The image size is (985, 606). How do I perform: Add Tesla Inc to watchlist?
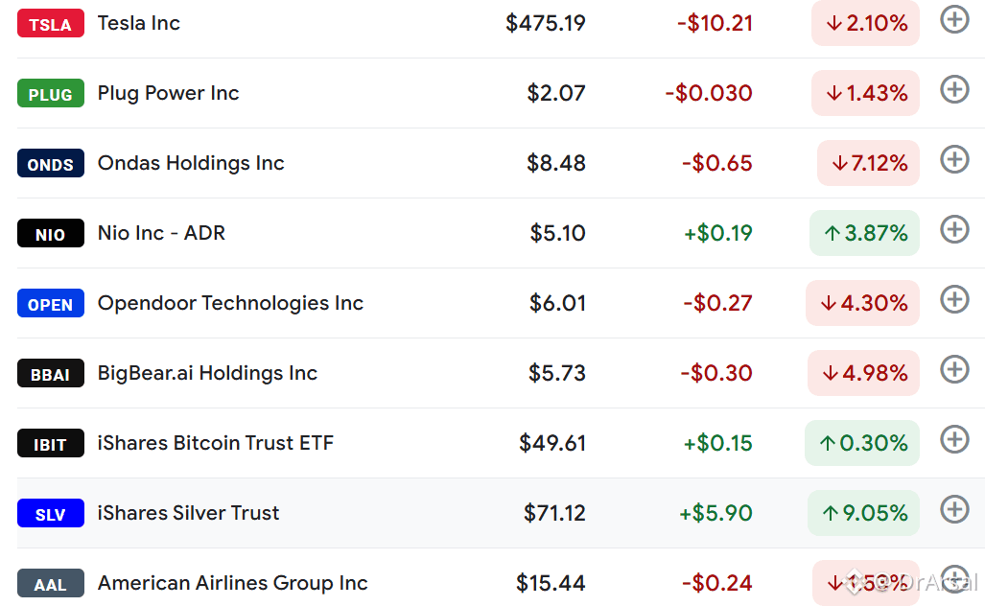pos(954,19)
